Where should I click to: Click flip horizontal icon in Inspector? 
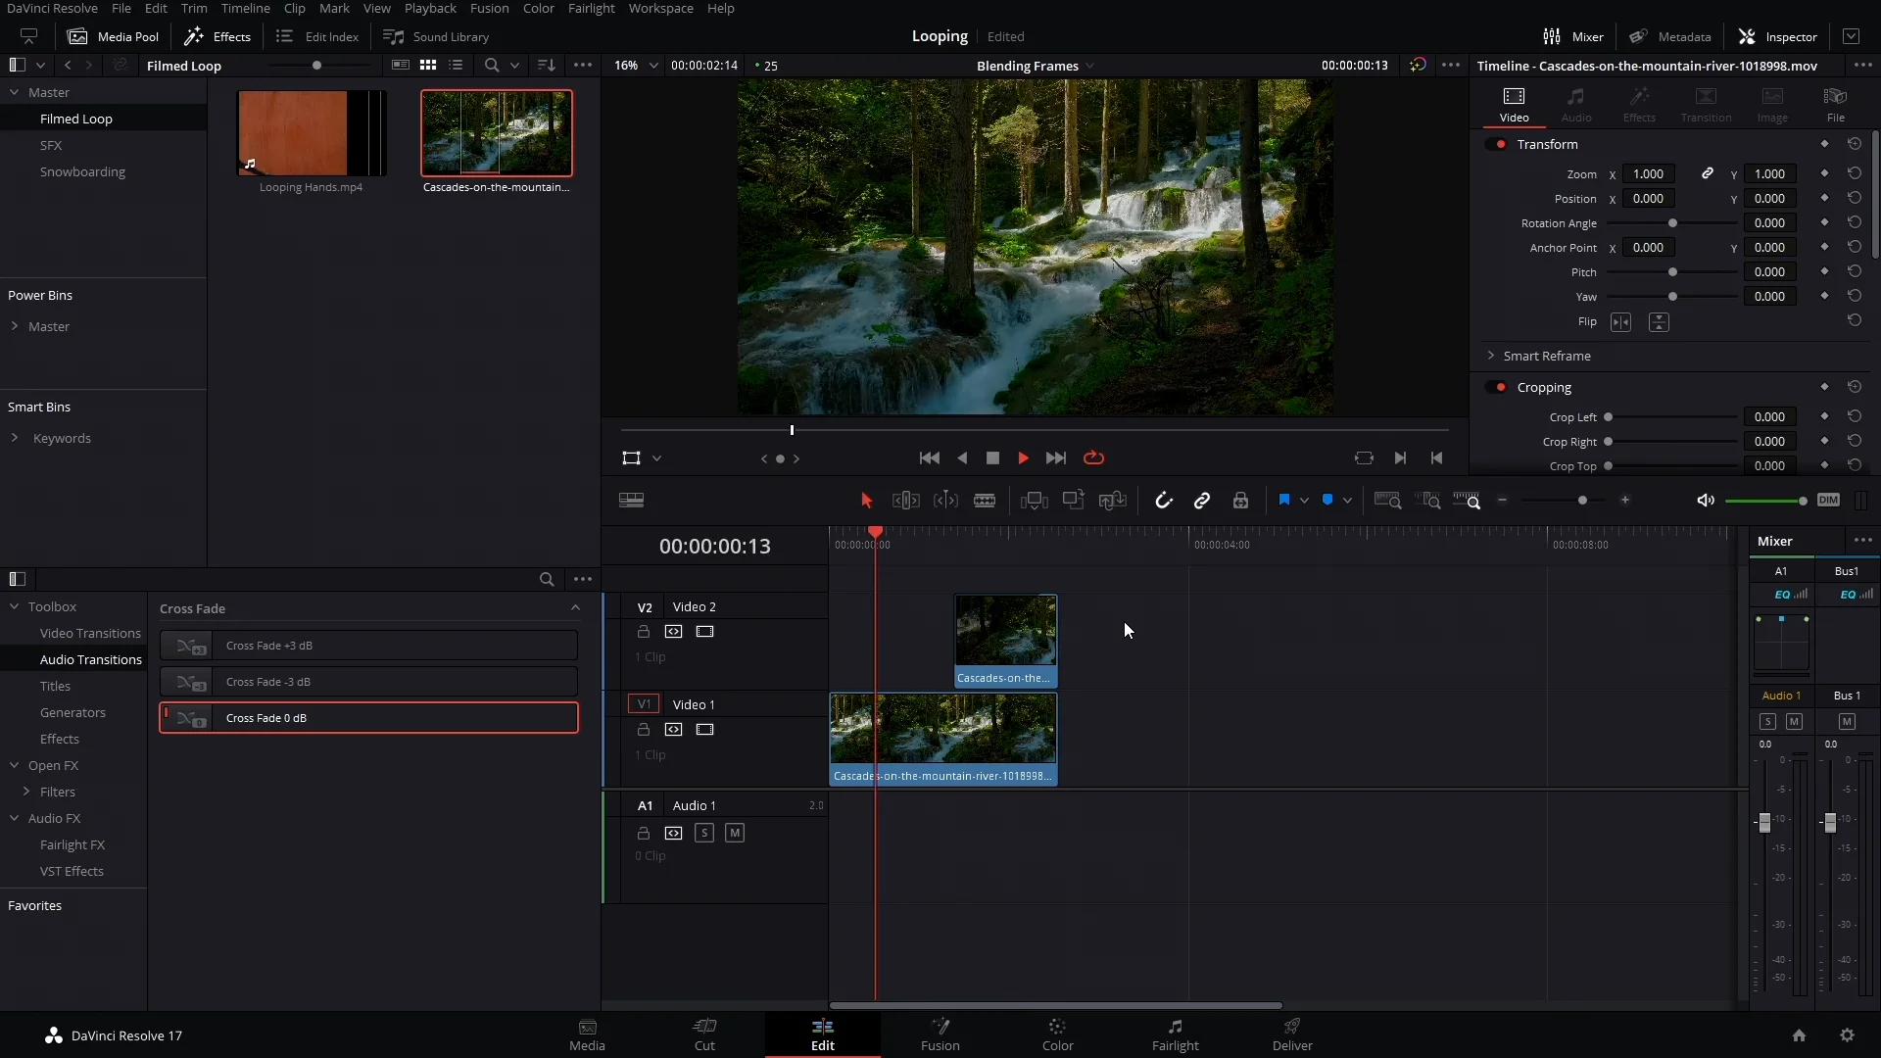click(1620, 322)
